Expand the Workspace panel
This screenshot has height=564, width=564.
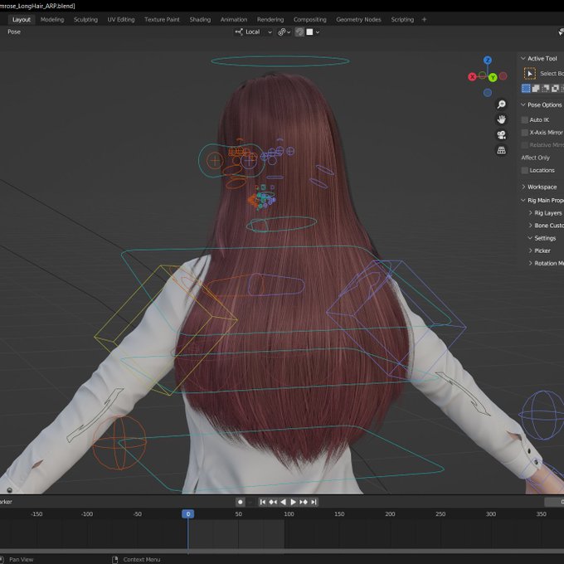tap(523, 187)
